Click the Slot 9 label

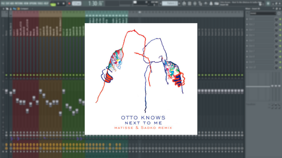tap(252, 62)
